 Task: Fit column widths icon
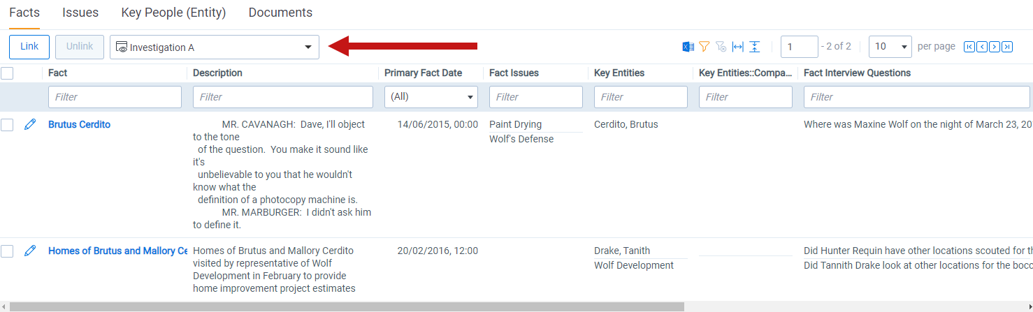(738, 47)
